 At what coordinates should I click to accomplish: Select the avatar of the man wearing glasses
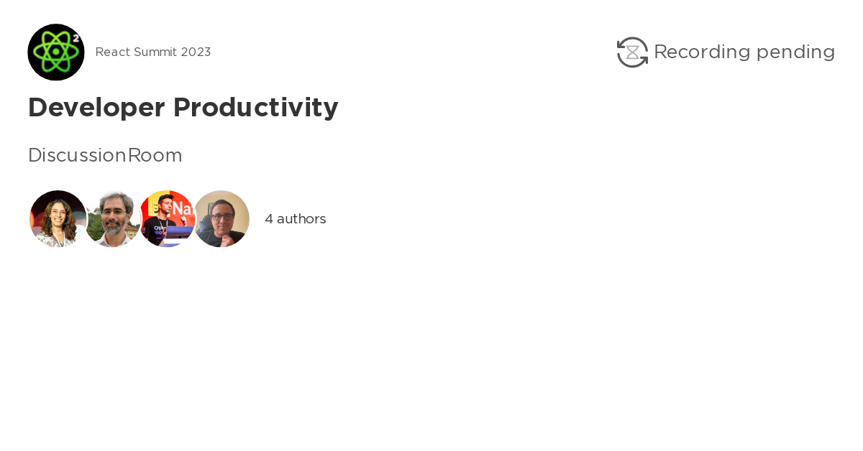(222, 218)
